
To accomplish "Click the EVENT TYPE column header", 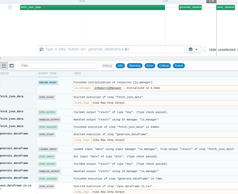I will pos(47,73).
